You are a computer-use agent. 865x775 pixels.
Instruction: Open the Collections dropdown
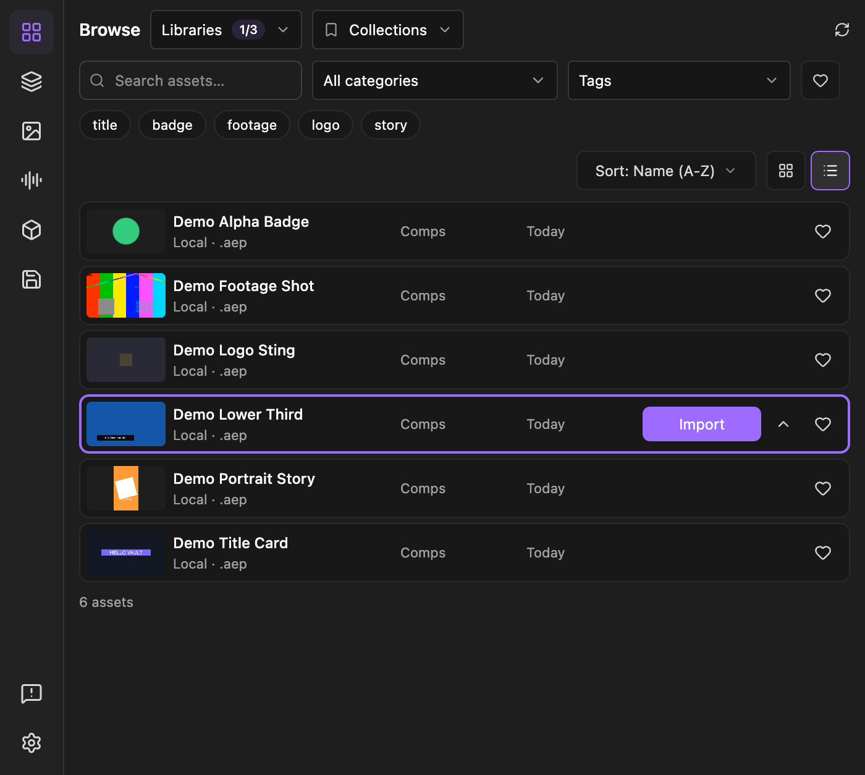coord(388,30)
